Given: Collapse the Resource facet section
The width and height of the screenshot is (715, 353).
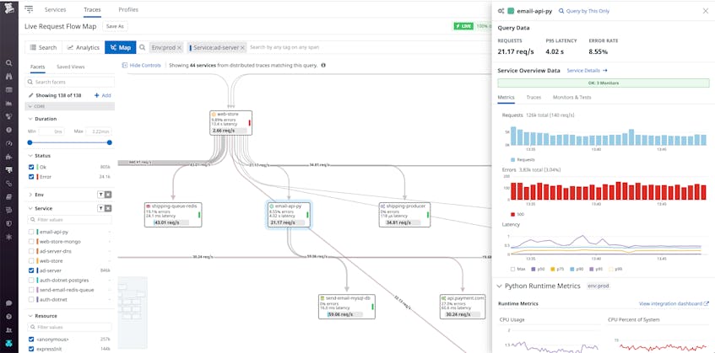Looking at the screenshot, I should pos(30,316).
